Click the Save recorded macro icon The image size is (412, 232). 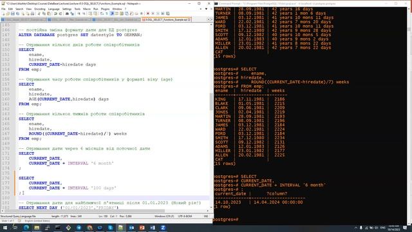pos(167,14)
